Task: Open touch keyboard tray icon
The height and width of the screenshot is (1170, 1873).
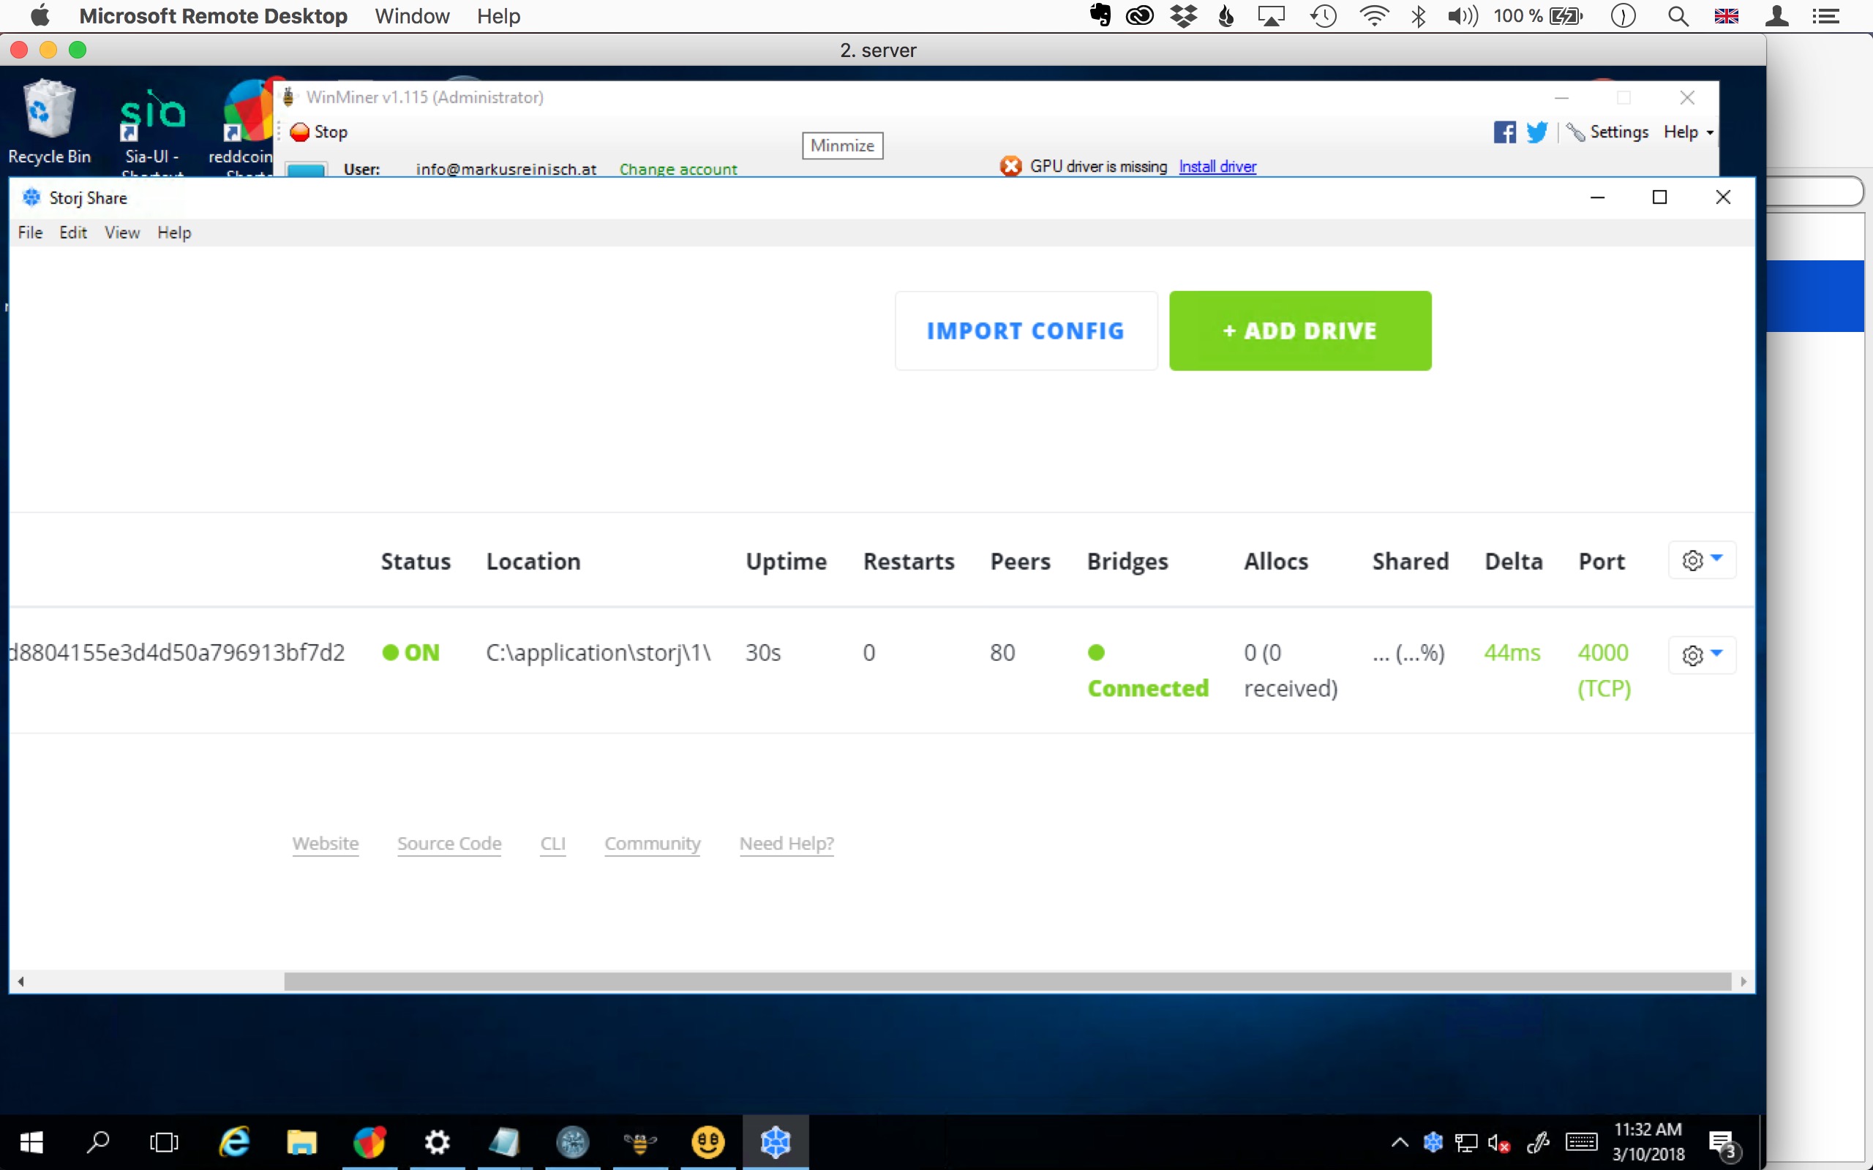Action: click(x=1581, y=1142)
